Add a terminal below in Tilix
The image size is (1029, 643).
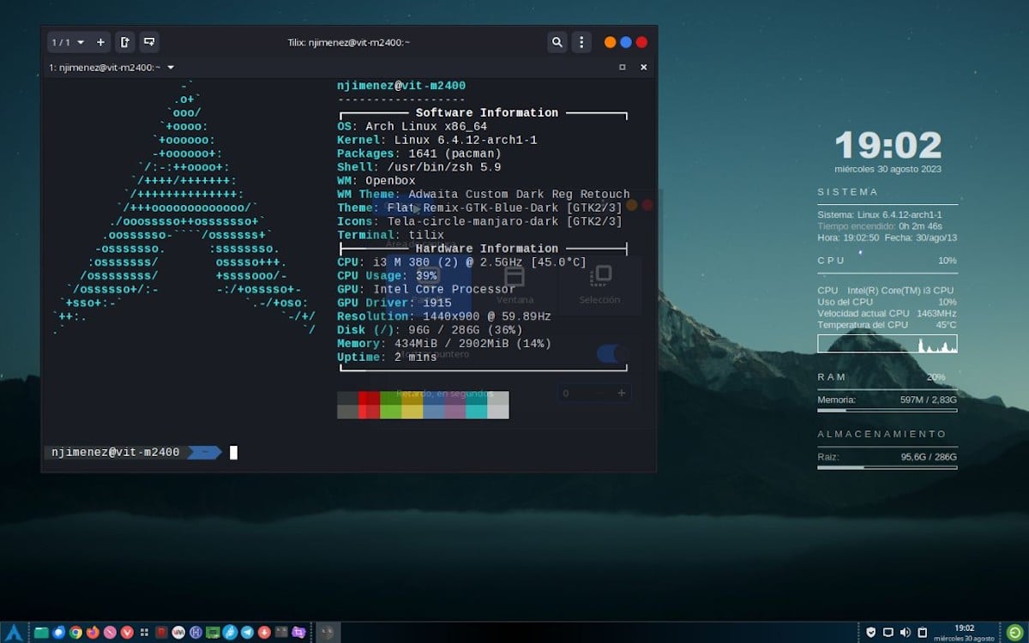pyautogui.click(x=149, y=42)
